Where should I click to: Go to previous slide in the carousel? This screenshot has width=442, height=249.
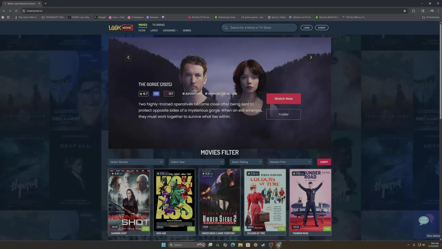[128, 57]
